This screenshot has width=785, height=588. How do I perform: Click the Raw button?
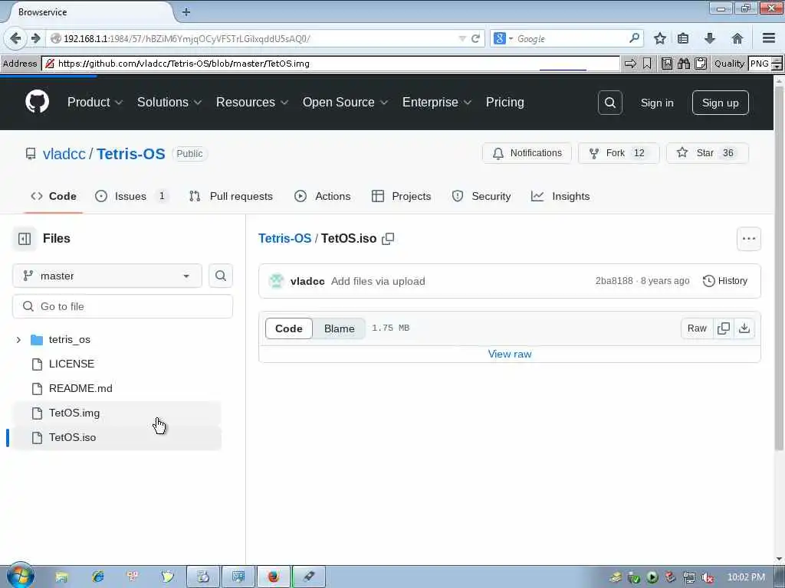pos(697,328)
